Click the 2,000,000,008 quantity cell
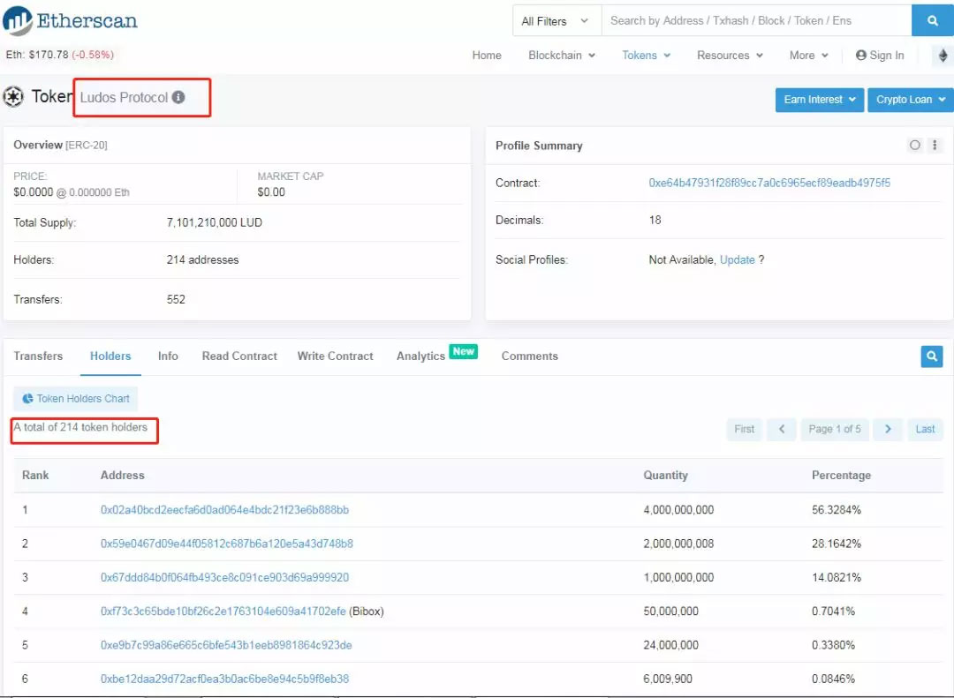The image size is (954, 698). [679, 544]
